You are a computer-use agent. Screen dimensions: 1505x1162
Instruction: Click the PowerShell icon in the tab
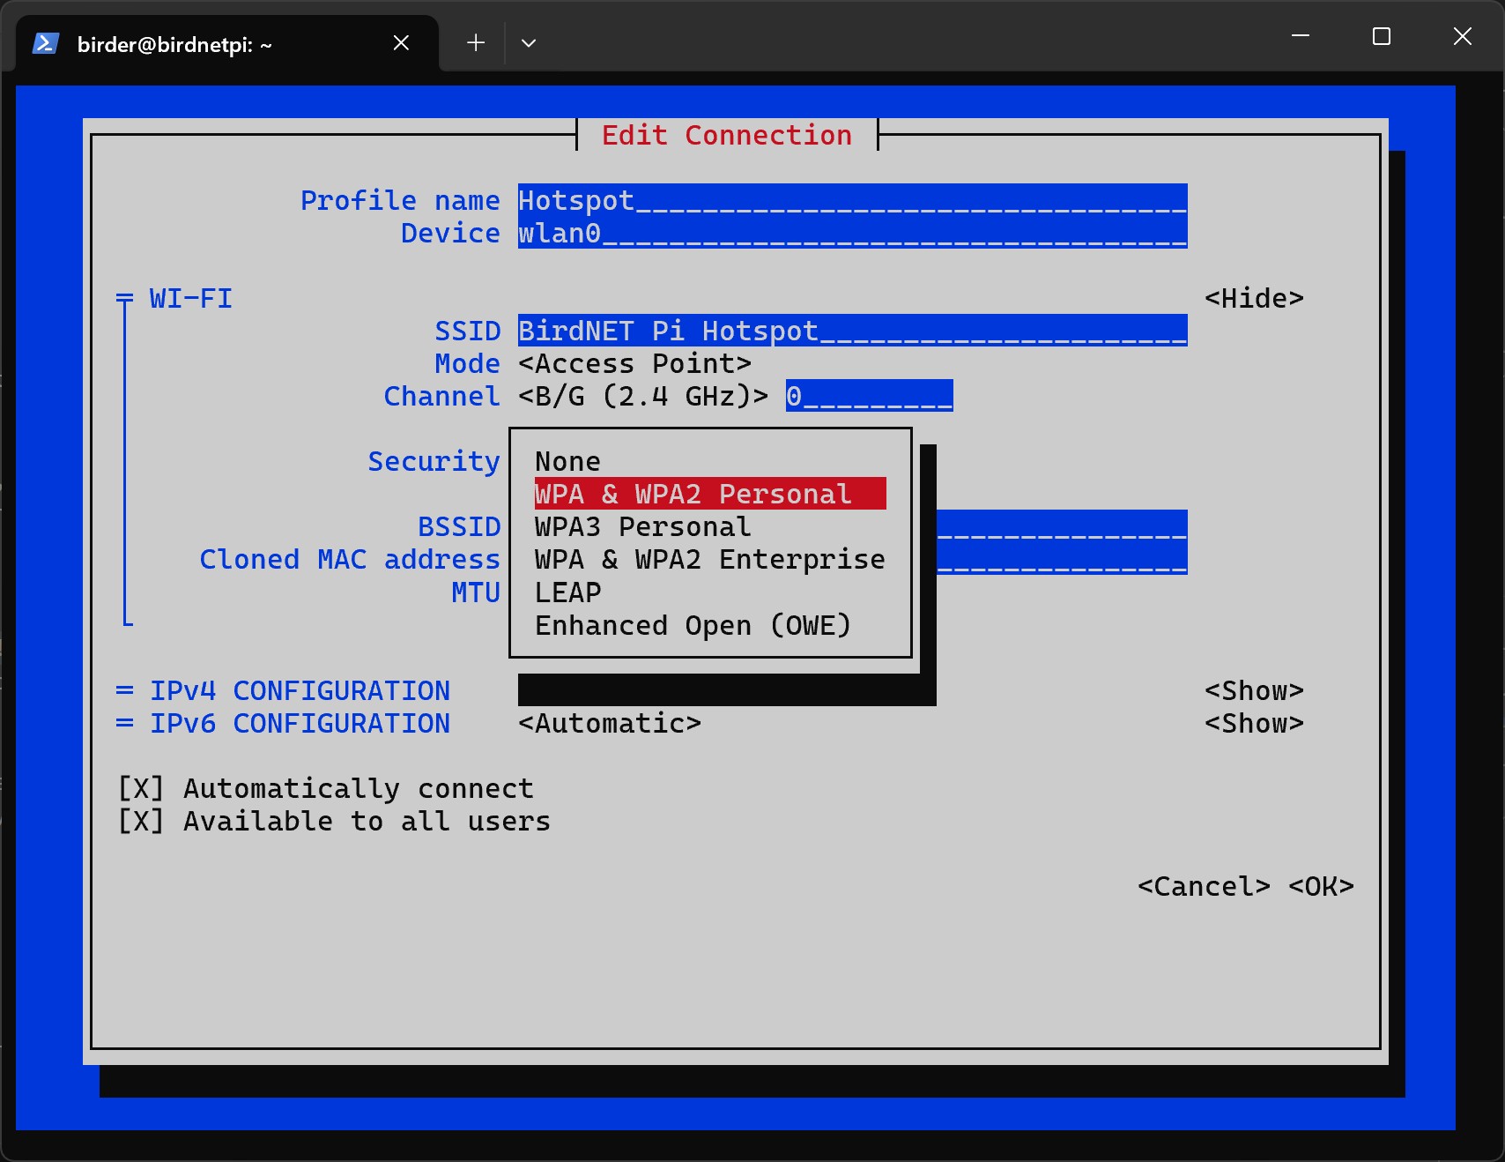[x=46, y=43]
